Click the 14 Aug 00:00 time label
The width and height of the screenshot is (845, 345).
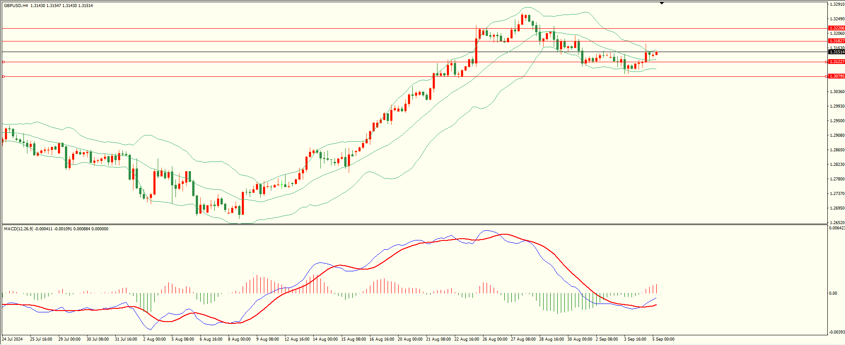(325, 339)
